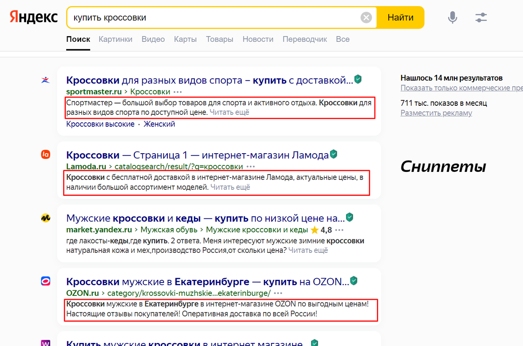Switch to the Картинки tab

click(x=115, y=39)
